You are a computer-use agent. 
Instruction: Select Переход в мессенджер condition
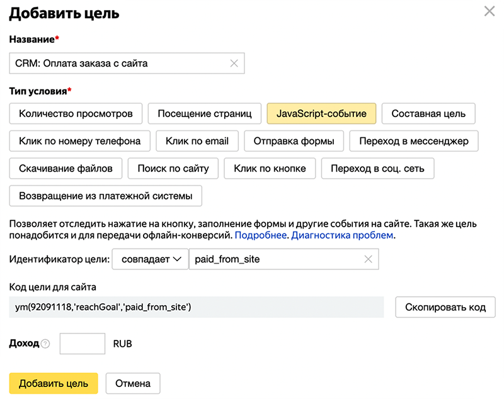point(414,141)
